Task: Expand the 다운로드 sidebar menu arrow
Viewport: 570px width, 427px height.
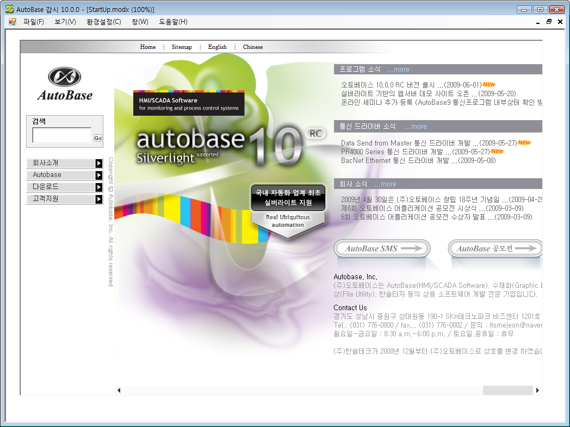Action: pyautogui.click(x=98, y=187)
